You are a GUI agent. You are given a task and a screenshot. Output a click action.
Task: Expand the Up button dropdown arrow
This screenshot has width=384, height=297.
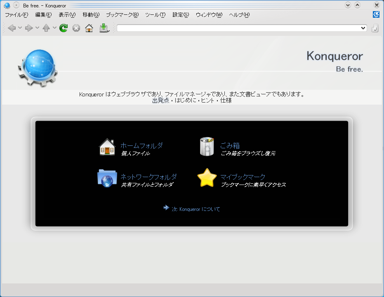coord(54,28)
